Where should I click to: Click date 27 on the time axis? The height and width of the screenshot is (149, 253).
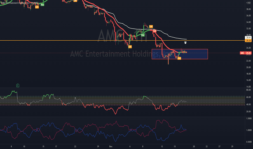click(x=219, y=146)
